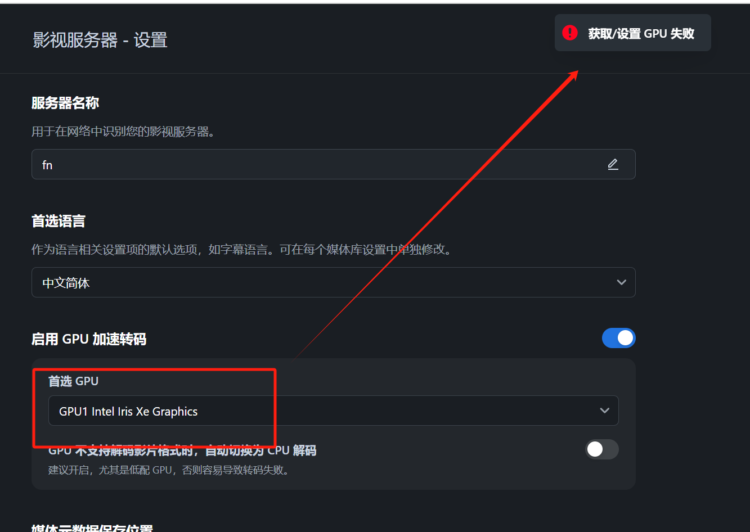Click the 服务器名称 section heading
The height and width of the screenshot is (532, 750).
pyautogui.click(x=65, y=103)
